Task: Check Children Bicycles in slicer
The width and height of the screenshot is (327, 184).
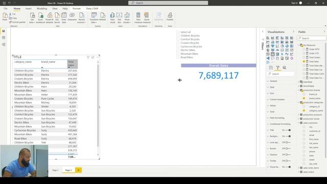Action: 178,36
